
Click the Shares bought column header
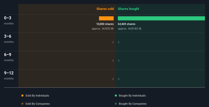click(128, 9)
